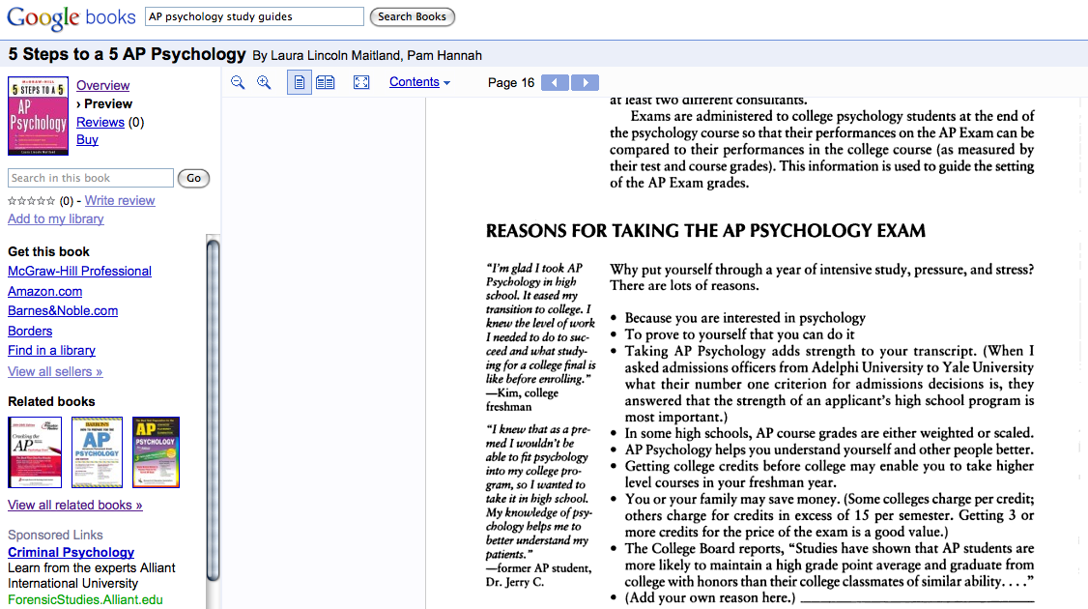Viewport: 1088px width, 609px height.
Task: Open Cracking the AP related book cover
Action: coord(35,452)
